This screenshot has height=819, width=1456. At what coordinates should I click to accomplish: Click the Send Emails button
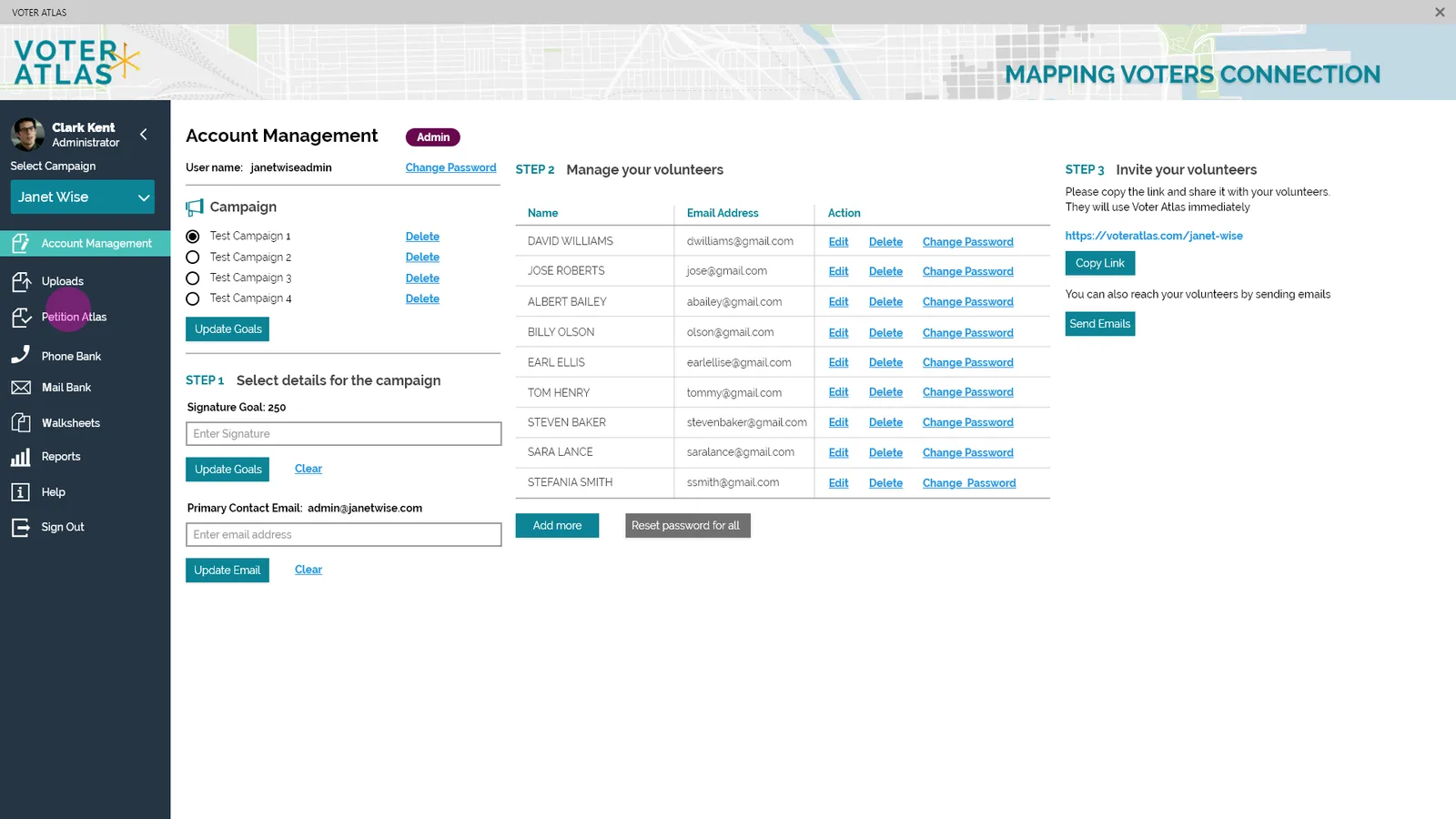point(1100,324)
